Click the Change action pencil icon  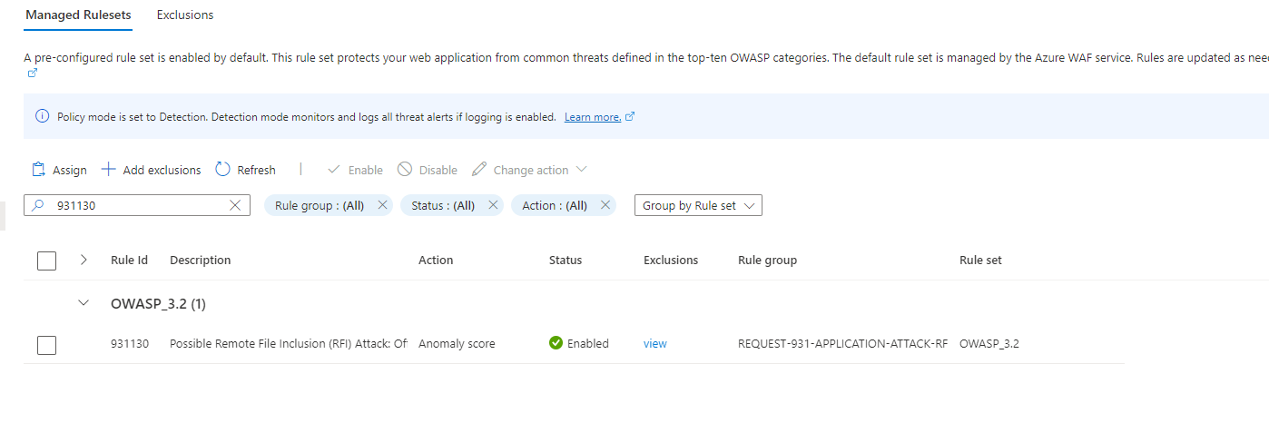point(479,170)
